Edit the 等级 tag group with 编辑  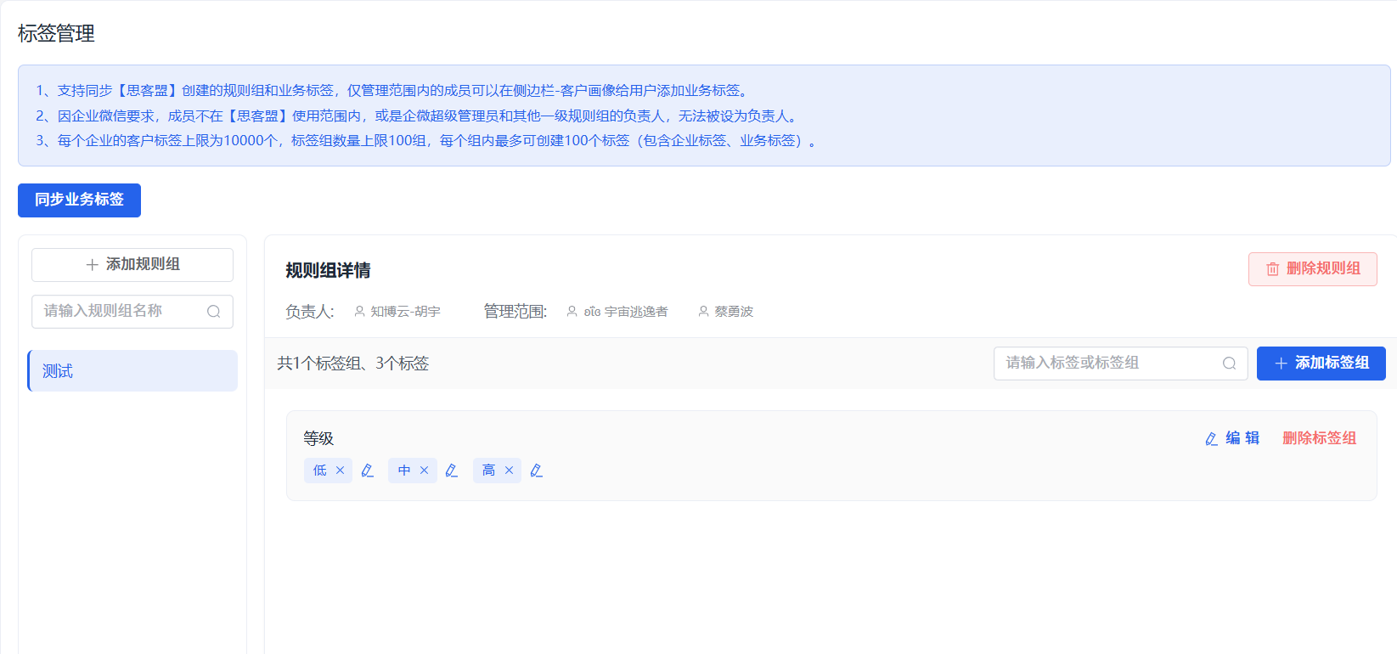coord(1232,438)
